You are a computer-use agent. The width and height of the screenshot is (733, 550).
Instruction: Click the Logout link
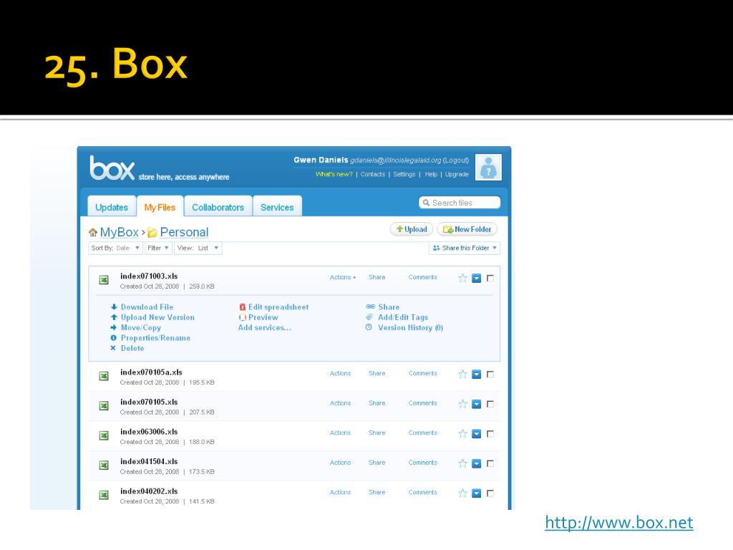pos(456,160)
